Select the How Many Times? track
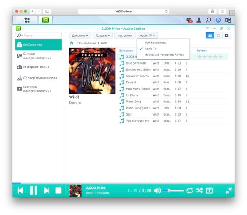 coord(173,89)
